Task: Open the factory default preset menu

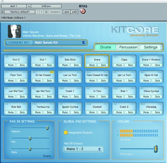Action: [x=20, y=12]
